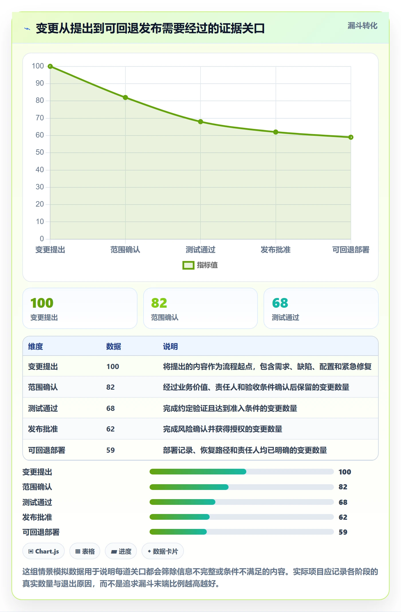Click description starting with 将提出的内容
Viewport: 401px width, 612px height.
pos(267,366)
